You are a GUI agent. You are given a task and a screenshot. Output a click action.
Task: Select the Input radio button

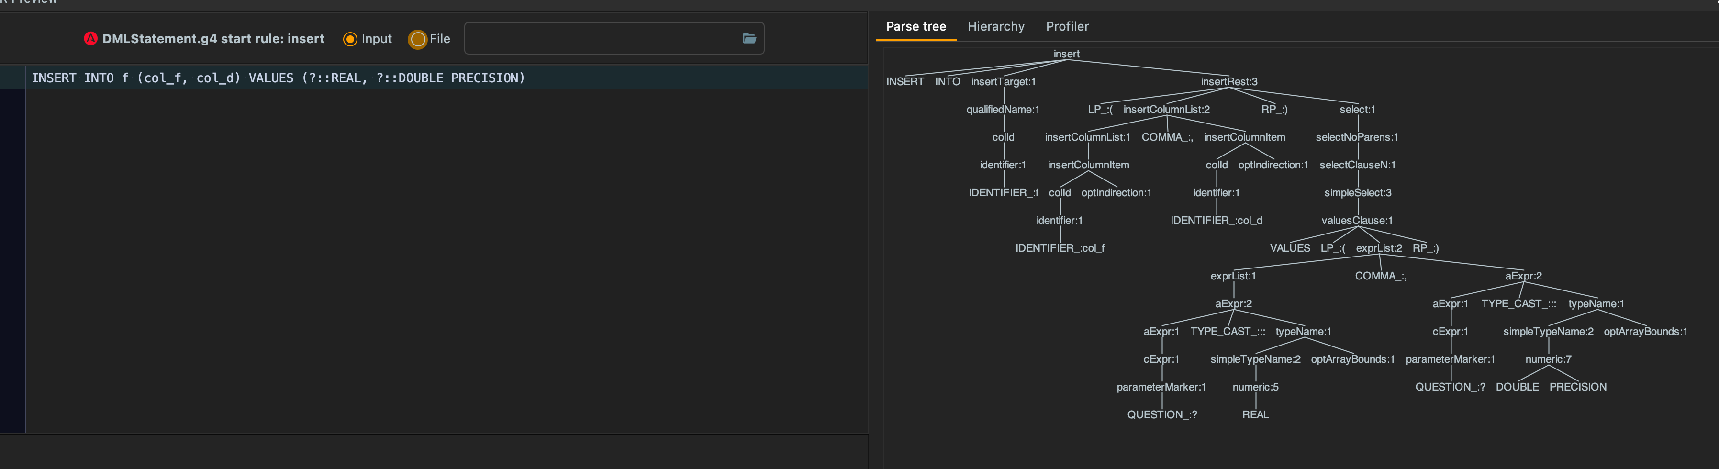pos(350,39)
